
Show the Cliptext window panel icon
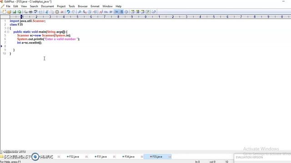[x=132, y=12]
